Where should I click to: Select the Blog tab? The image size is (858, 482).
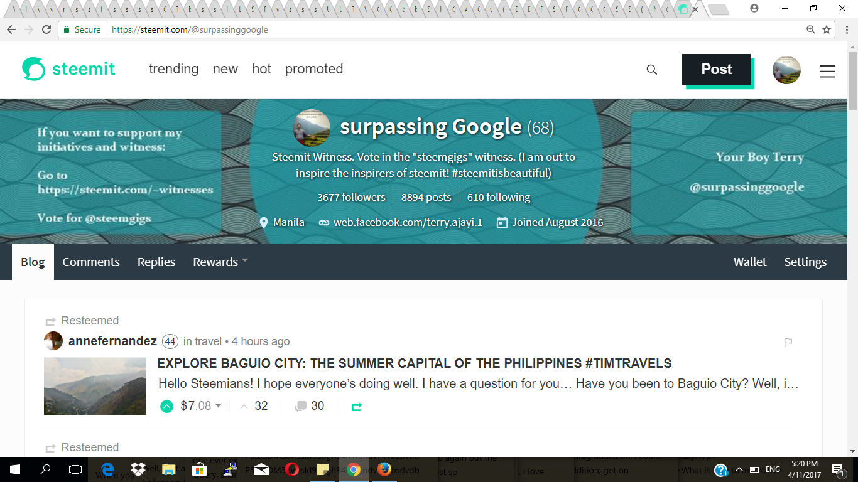(33, 262)
